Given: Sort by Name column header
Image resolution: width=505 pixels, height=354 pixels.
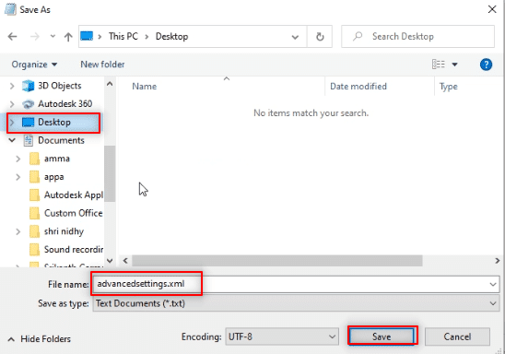Looking at the screenshot, I should pyautogui.click(x=145, y=87).
